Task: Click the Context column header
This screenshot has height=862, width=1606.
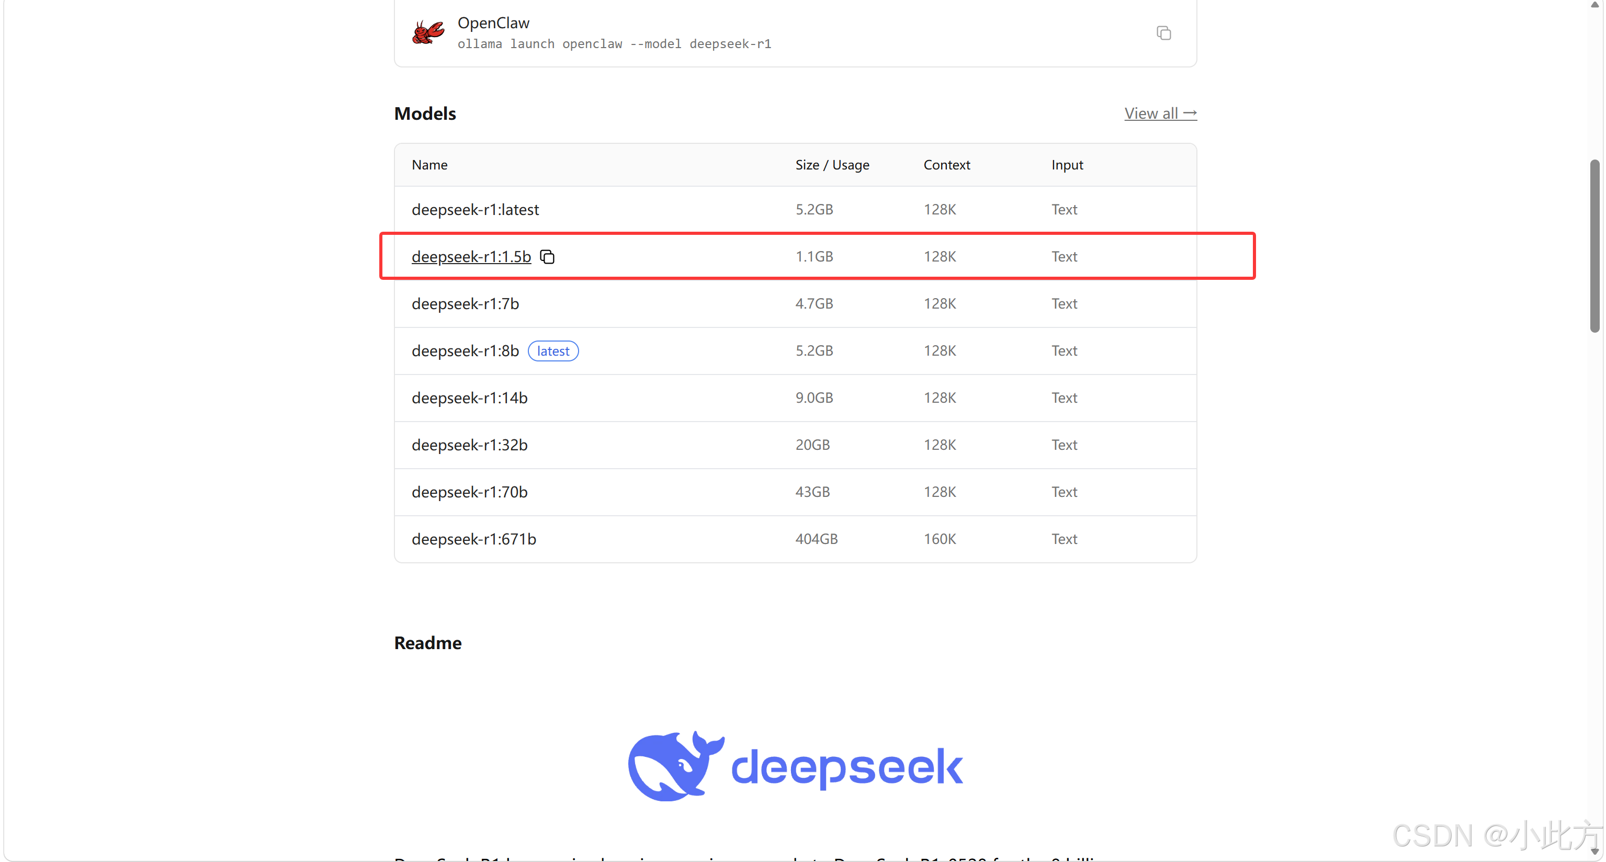Action: pos(946,165)
